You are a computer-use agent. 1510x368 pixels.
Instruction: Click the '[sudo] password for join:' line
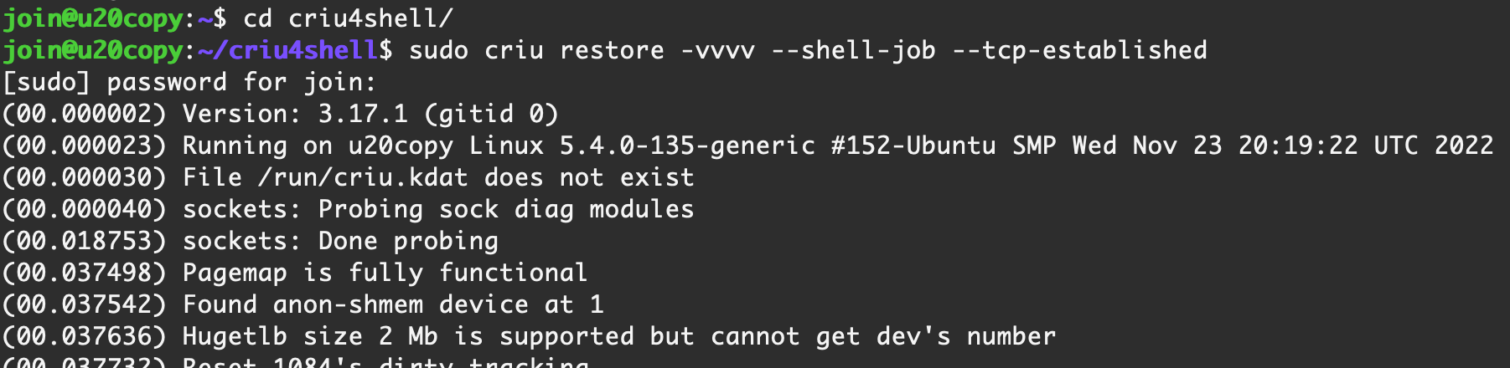(189, 82)
